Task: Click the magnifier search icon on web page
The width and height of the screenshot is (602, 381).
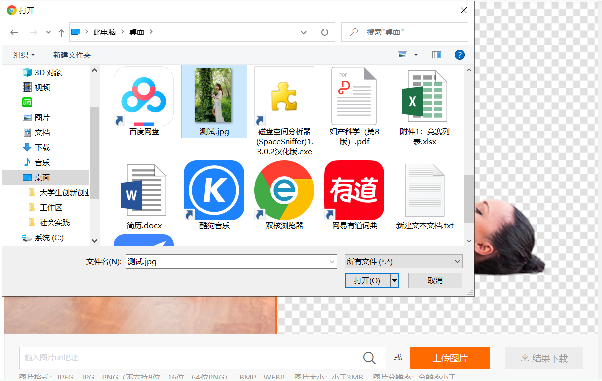Action: tap(369, 357)
